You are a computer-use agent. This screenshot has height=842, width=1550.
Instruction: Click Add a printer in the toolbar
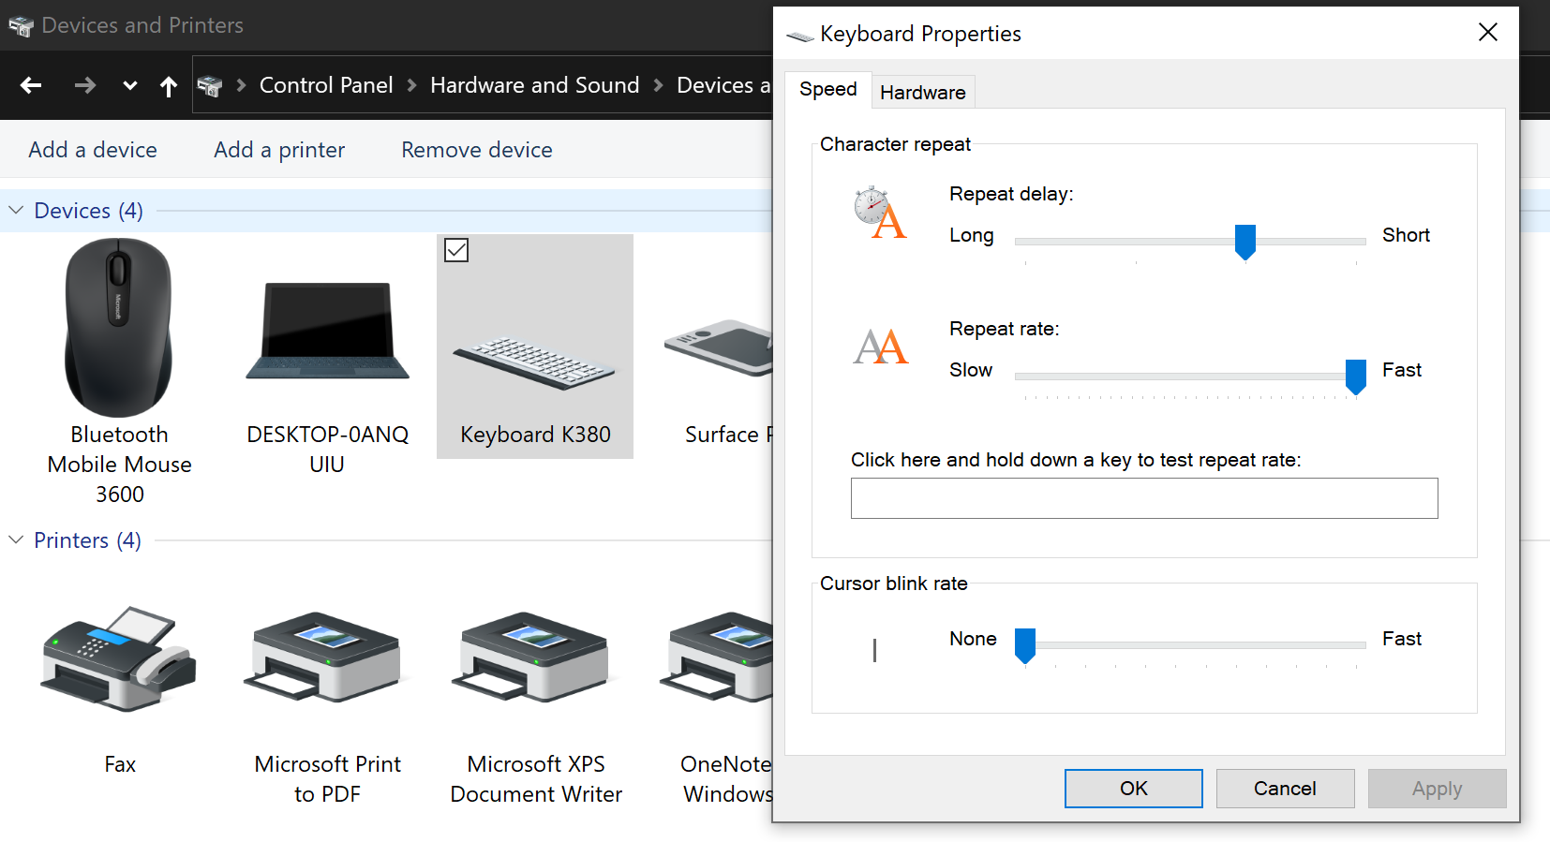tap(279, 150)
